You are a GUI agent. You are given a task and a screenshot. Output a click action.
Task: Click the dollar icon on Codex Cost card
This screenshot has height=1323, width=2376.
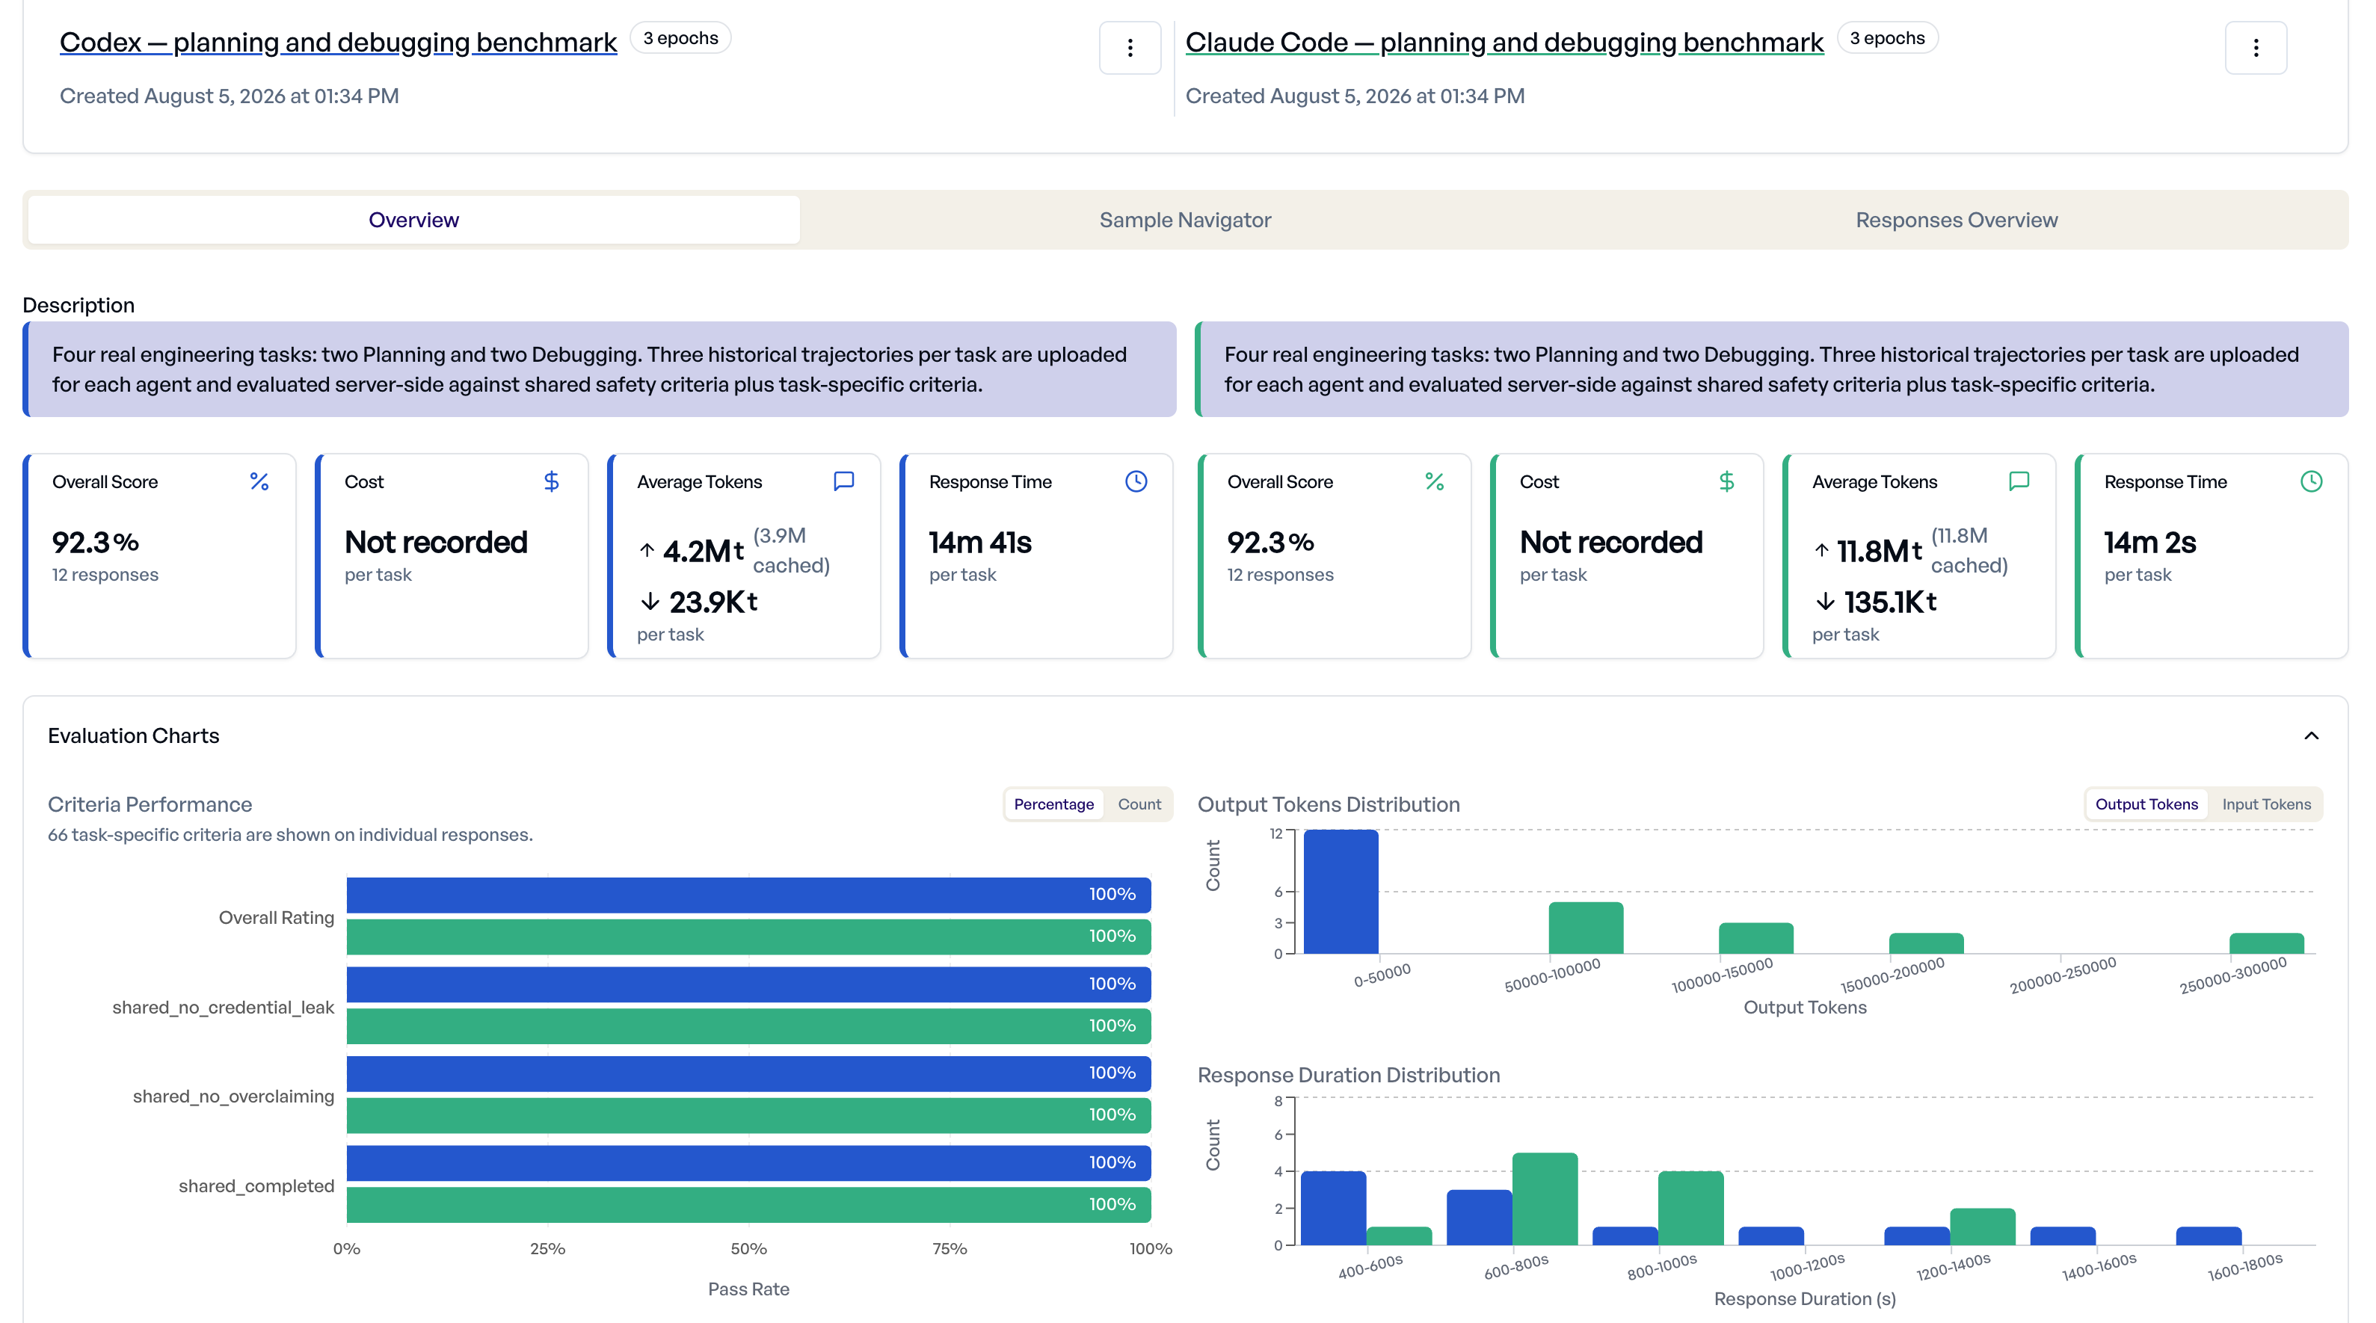(x=552, y=481)
